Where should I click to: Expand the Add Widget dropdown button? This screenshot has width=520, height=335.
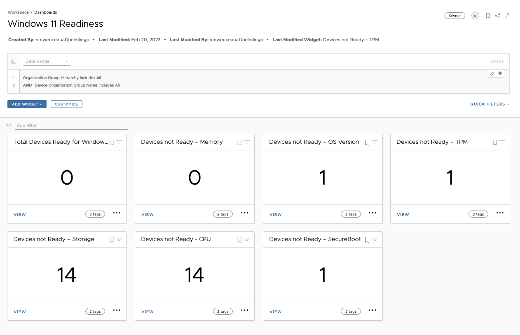(27, 104)
